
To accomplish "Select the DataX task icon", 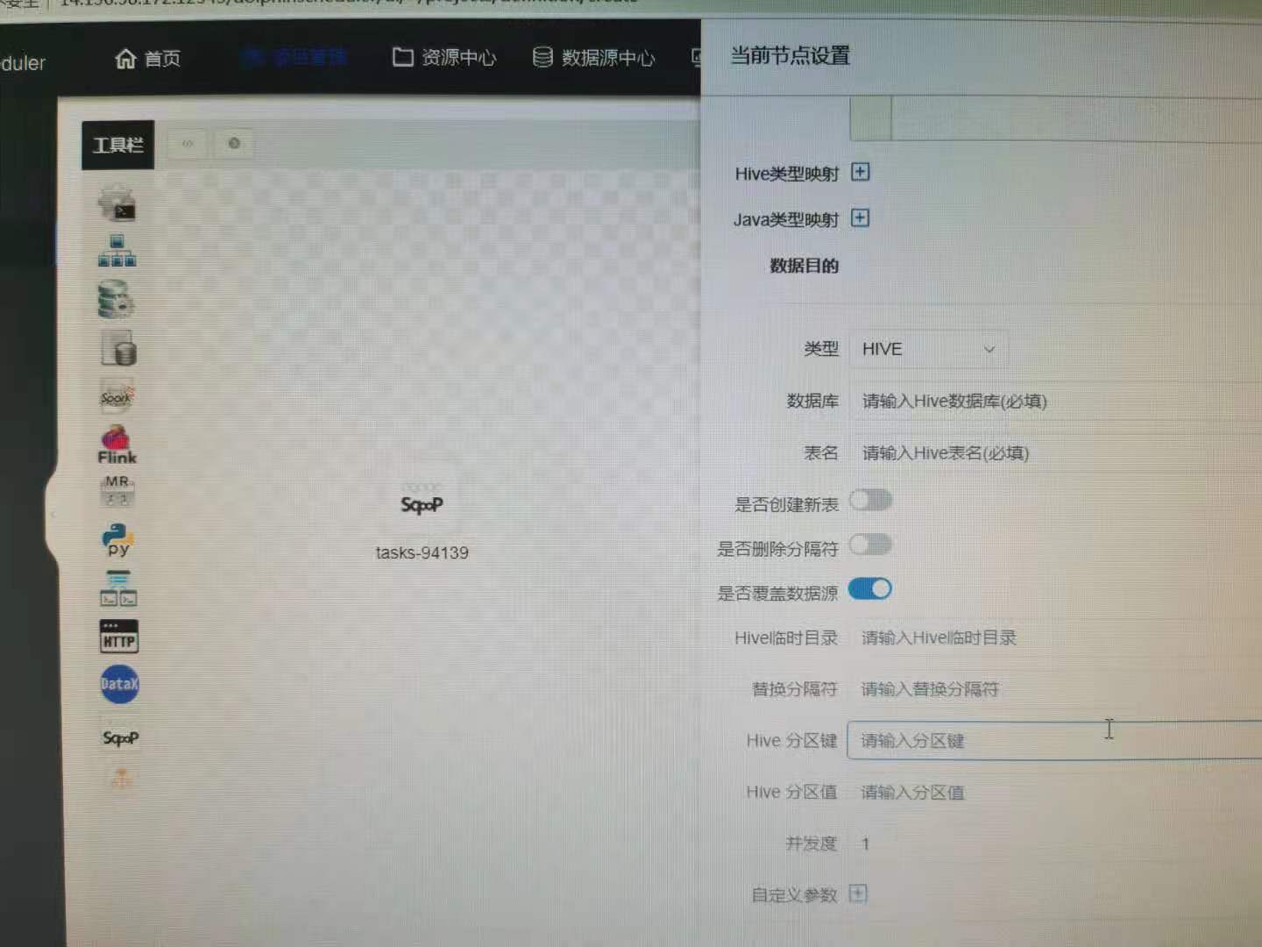I will (118, 684).
